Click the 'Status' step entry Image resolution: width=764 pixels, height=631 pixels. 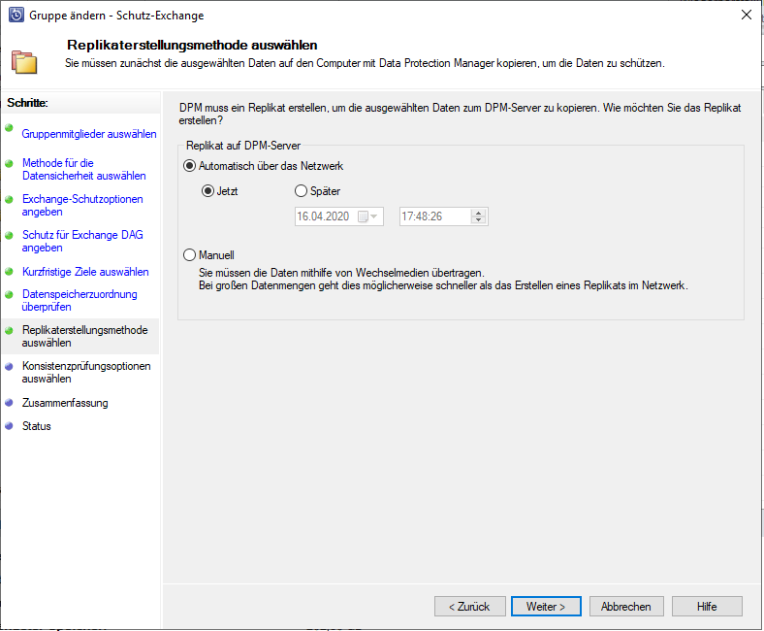click(x=37, y=426)
